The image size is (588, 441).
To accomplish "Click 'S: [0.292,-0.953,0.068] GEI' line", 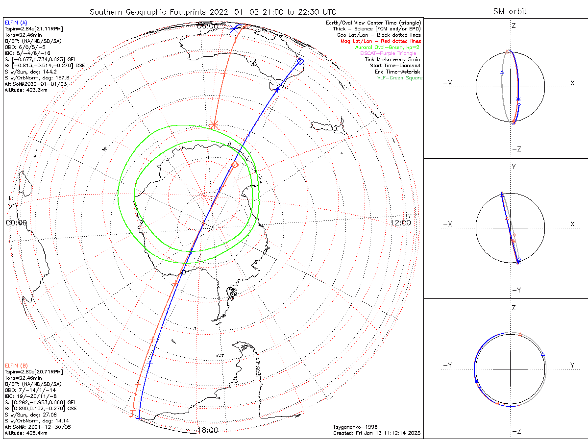I will coord(39,402).
